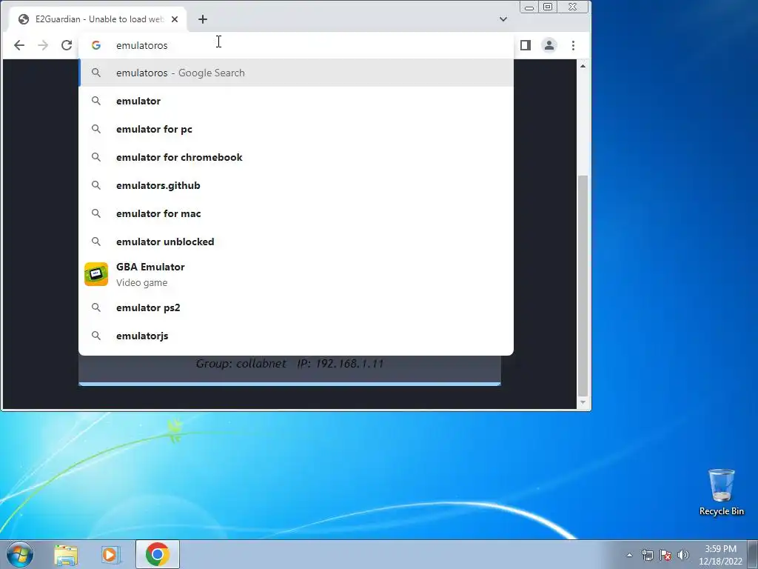Open the Windows Start button
Viewport: 758px width, 569px height.
pos(20,554)
